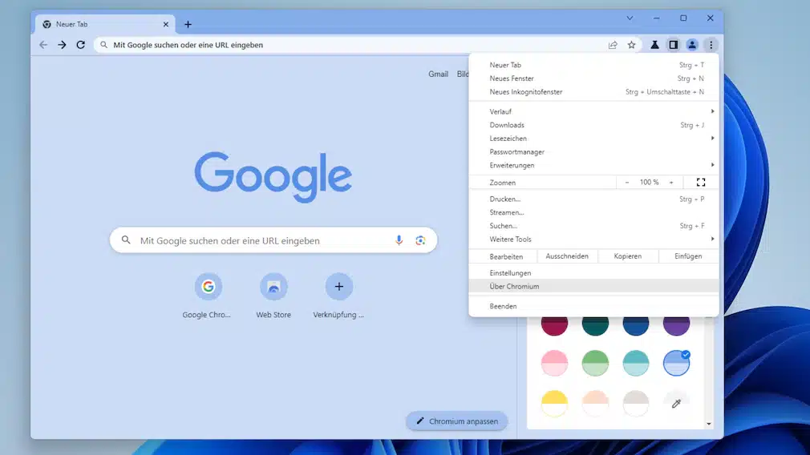
Task: Toggle the side panel icon
Action: tap(673, 45)
